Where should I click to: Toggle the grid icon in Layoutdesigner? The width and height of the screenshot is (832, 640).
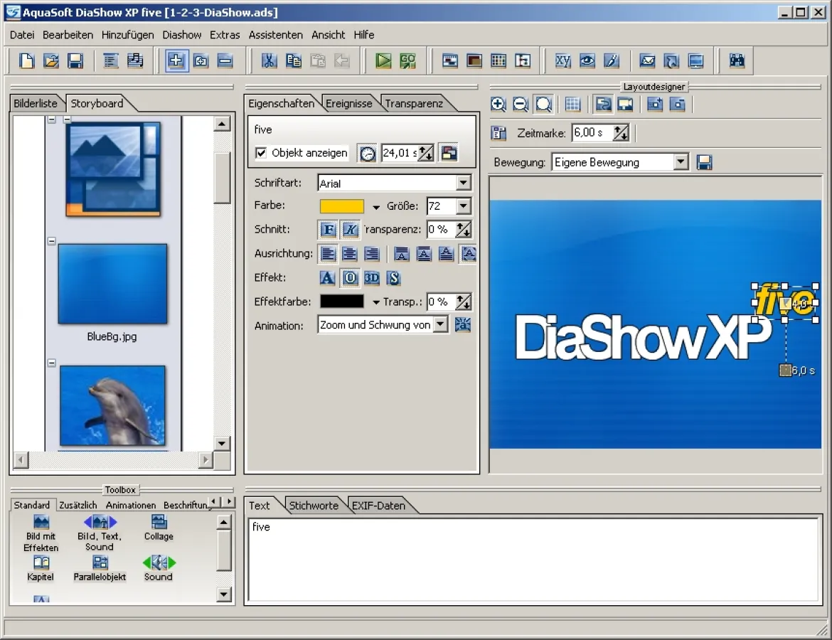click(572, 105)
